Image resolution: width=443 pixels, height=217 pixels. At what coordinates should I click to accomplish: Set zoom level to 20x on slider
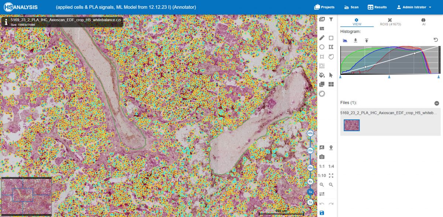point(310,150)
